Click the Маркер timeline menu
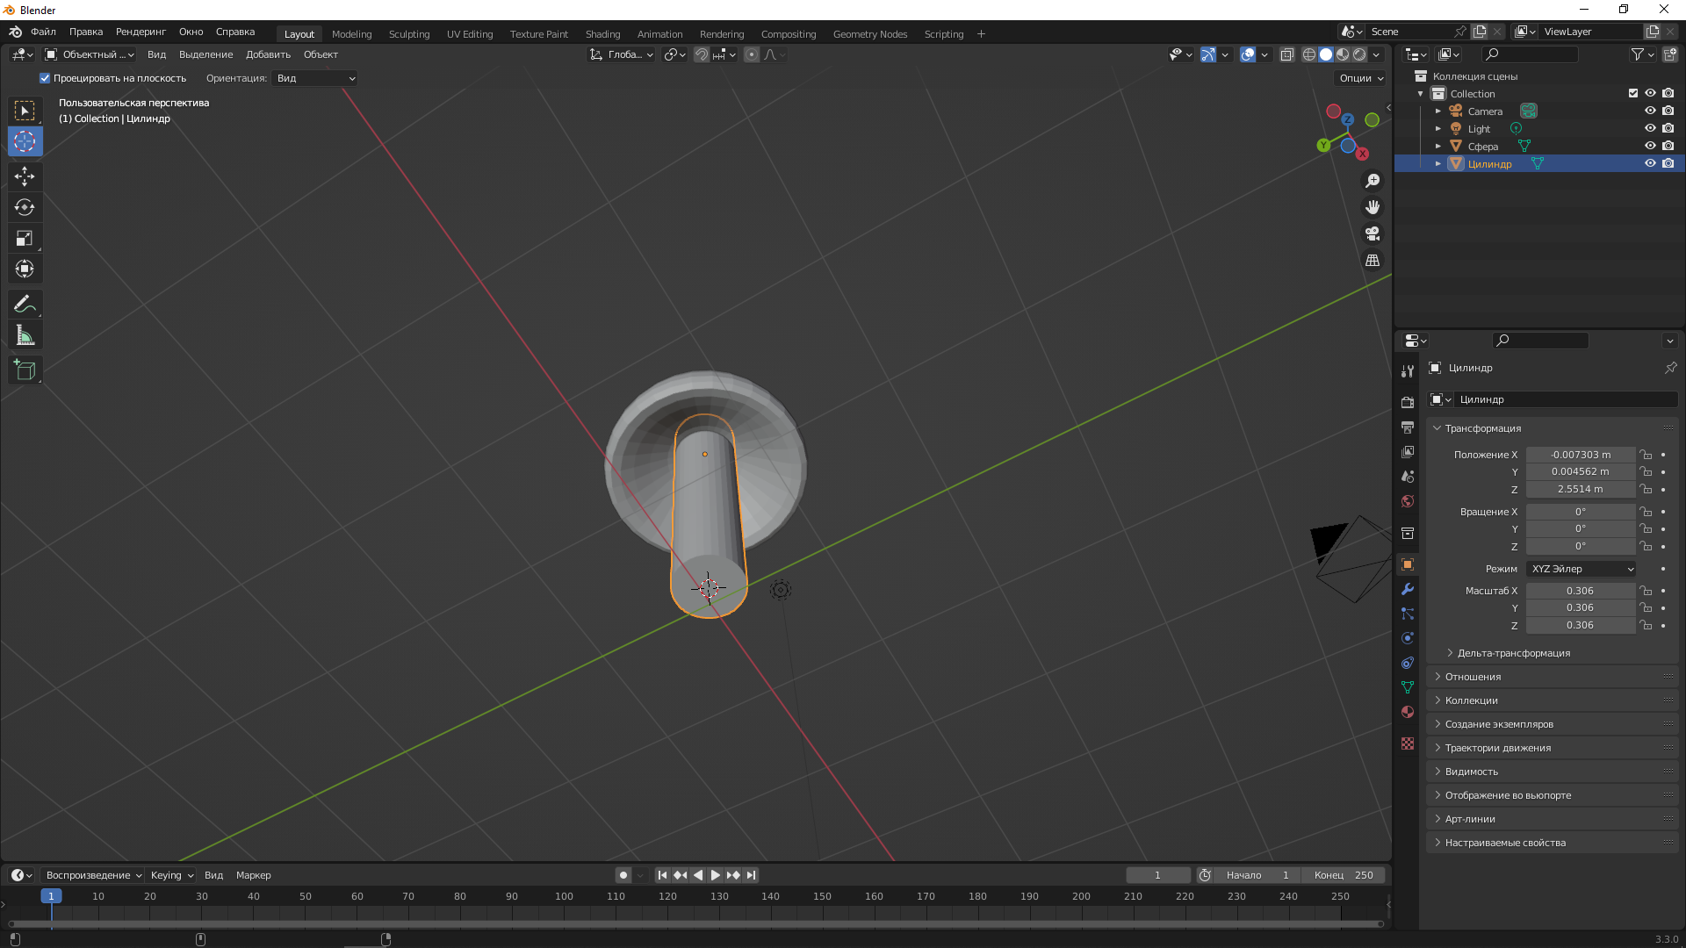The height and width of the screenshot is (948, 1686). [253, 875]
